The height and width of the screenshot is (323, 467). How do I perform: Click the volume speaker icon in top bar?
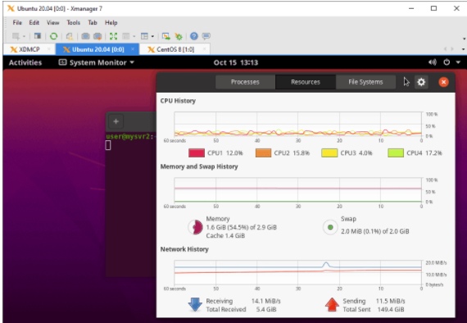tap(432, 62)
